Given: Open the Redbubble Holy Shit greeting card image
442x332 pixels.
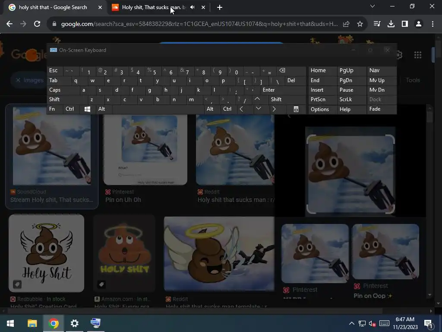Looking at the screenshot, I should (47, 253).
